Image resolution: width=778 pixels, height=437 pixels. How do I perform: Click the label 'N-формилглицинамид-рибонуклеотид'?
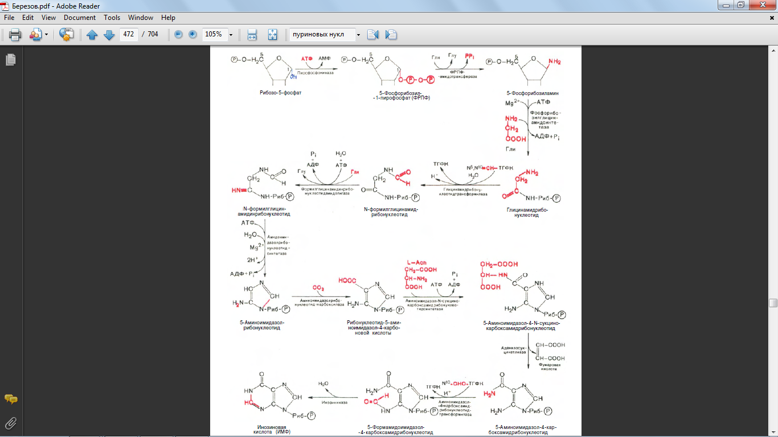[x=391, y=212]
